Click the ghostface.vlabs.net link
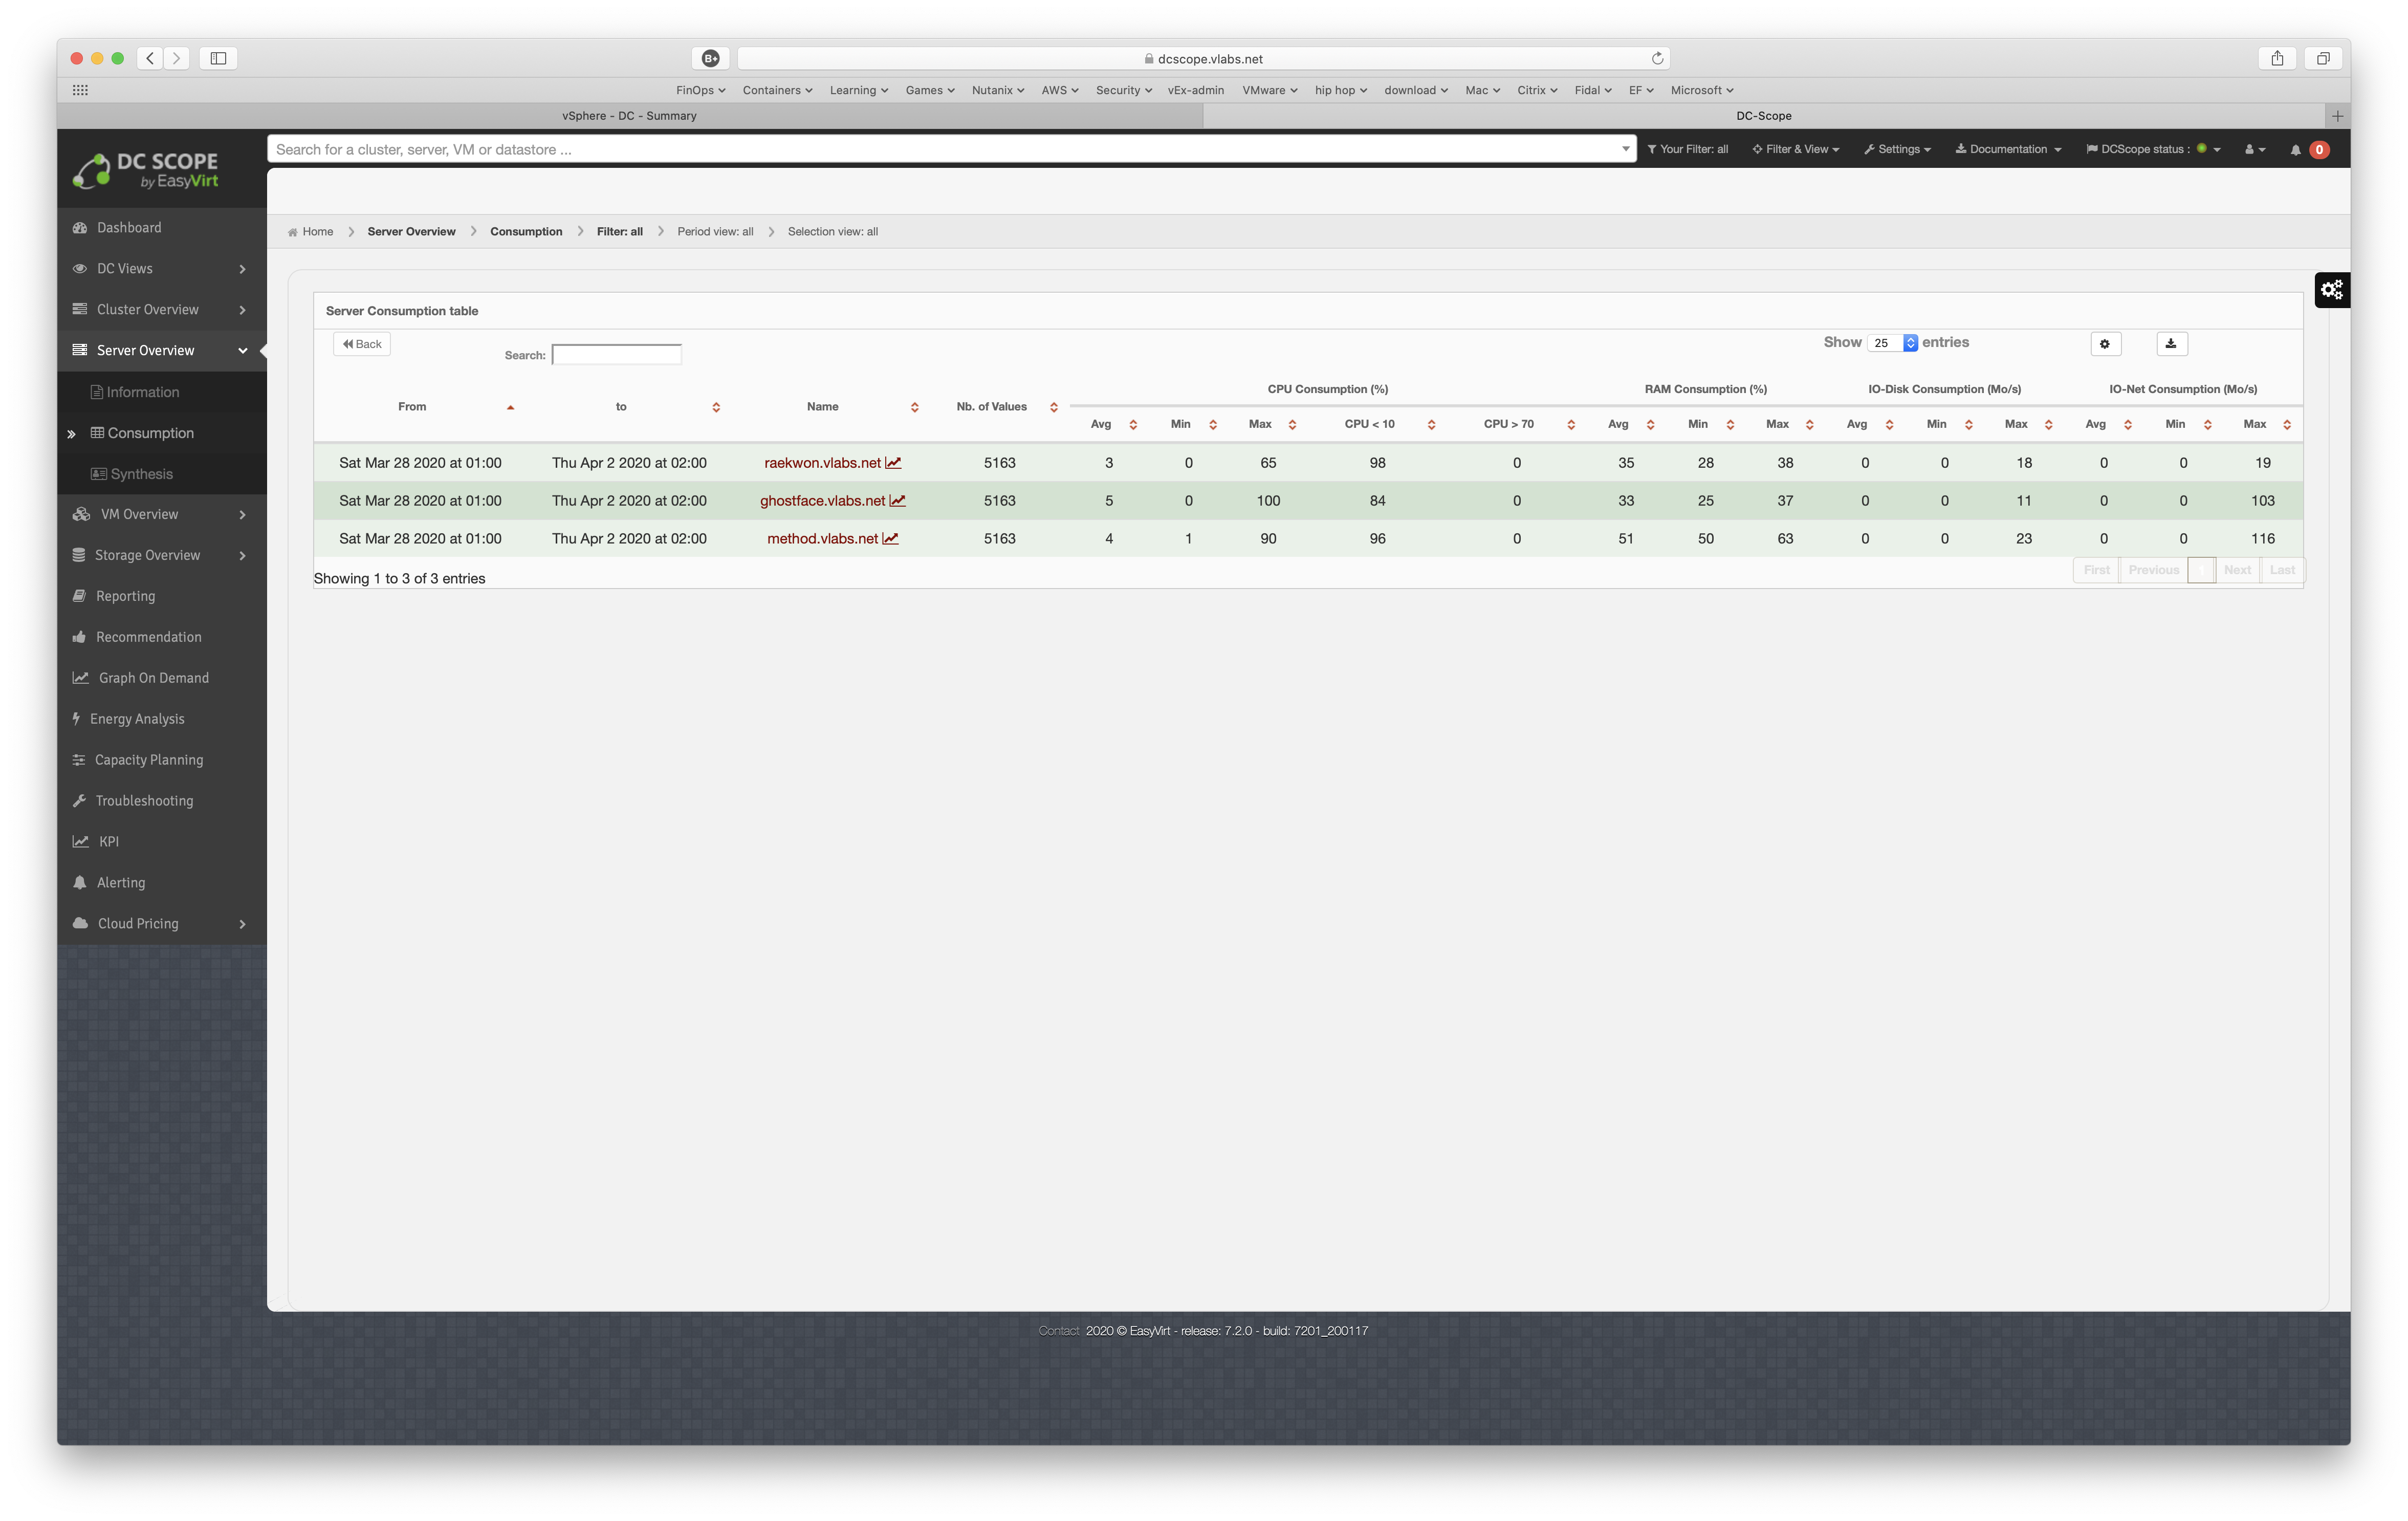 pyautogui.click(x=822, y=501)
